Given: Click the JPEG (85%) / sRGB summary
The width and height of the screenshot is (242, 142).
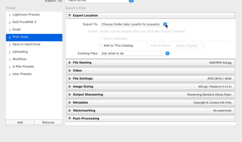Looking at the screenshot, I should pos(219,79).
